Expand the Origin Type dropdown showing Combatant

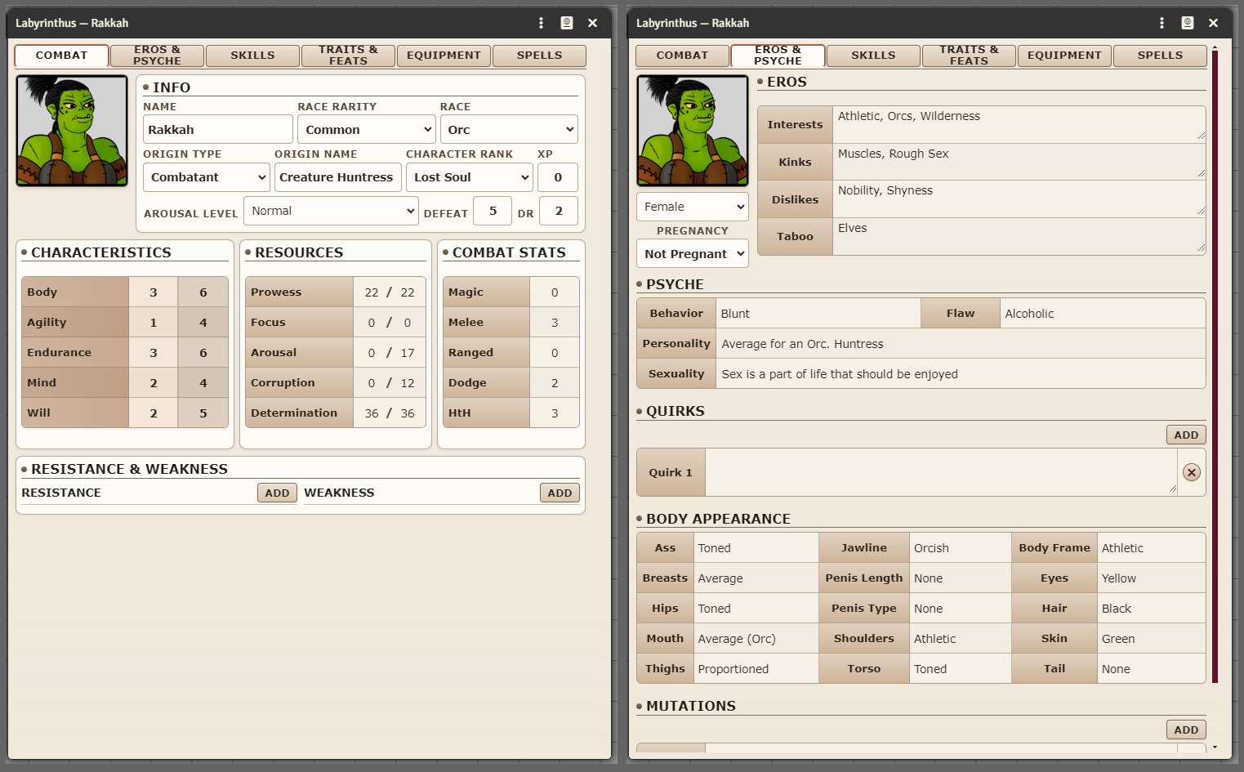pos(206,177)
